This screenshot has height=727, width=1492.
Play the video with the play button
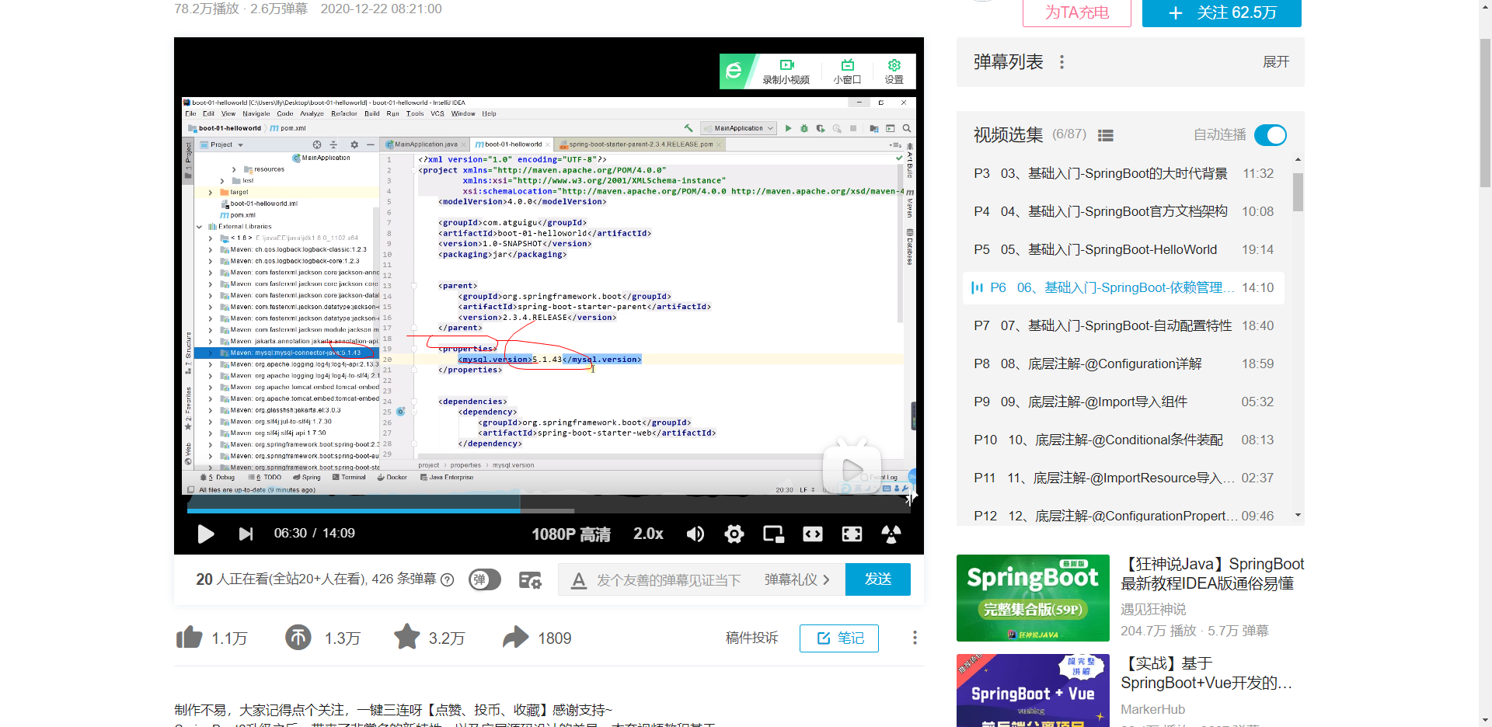point(206,534)
